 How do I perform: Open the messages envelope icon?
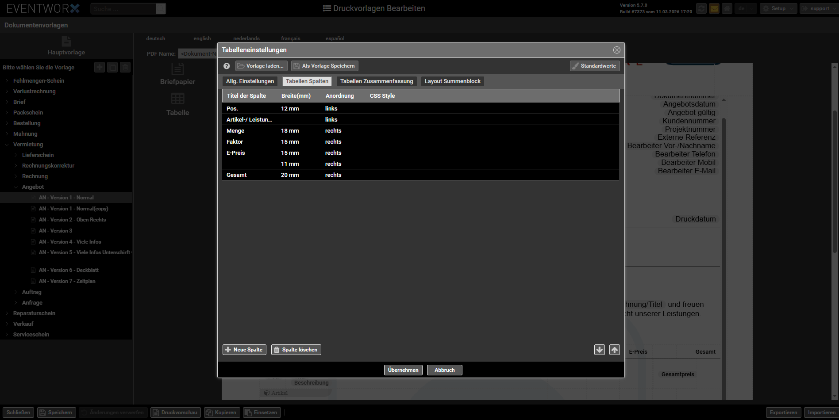[714, 8]
